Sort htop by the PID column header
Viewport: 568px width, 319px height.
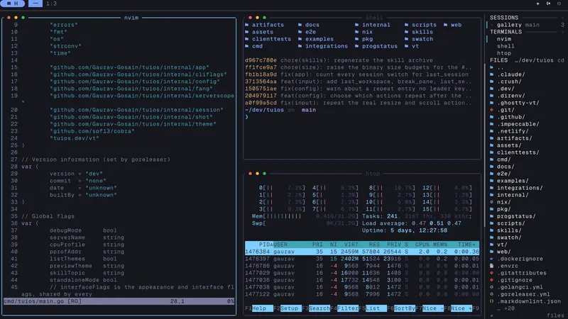[x=266, y=245]
